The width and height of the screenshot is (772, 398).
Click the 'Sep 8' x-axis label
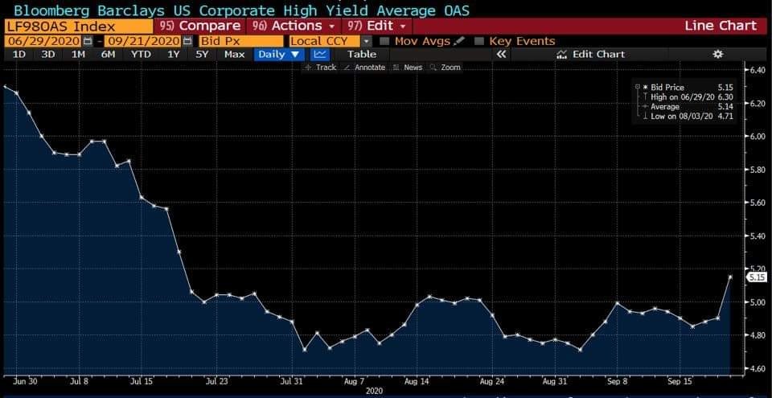[x=618, y=381]
